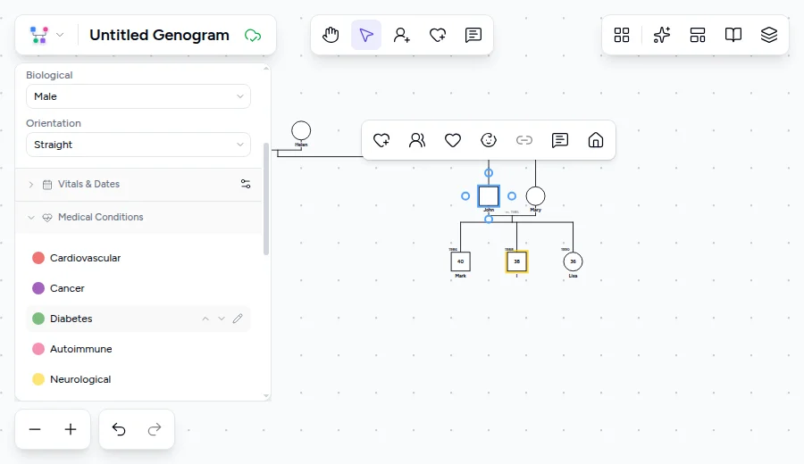804x464 pixels.
Task: Toggle the Diabetes condition
Action: 138,319
